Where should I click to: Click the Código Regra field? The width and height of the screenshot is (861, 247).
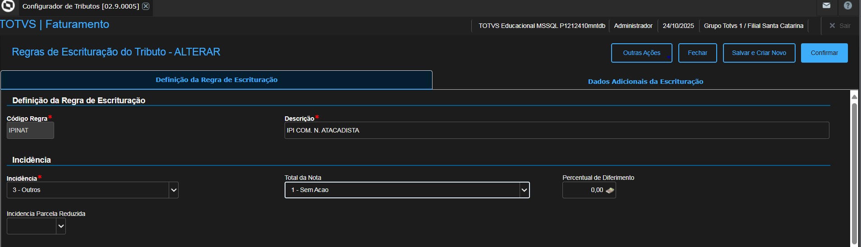coord(30,130)
